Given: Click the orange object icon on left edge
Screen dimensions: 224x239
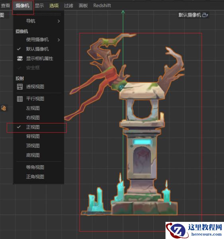Looking at the screenshot, I should (4, 108).
